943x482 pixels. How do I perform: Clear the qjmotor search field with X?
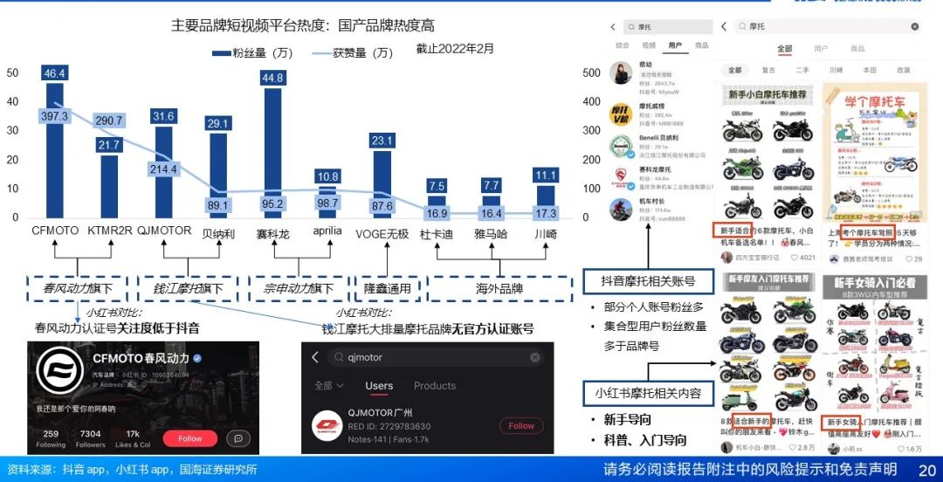click(x=534, y=357)
